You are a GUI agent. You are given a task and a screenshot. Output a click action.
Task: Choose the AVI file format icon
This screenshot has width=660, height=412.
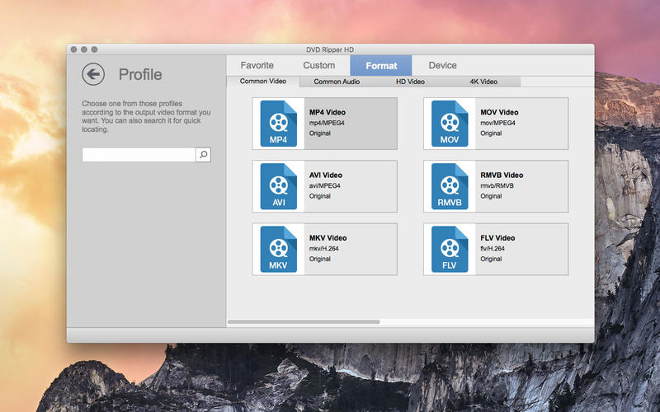point(278,186)
